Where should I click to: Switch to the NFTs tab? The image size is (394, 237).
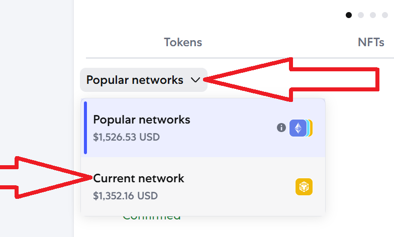pyautogui.click(x=371, y=42)
